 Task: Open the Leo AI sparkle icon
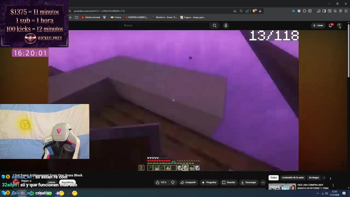click(x=335, y=11)
